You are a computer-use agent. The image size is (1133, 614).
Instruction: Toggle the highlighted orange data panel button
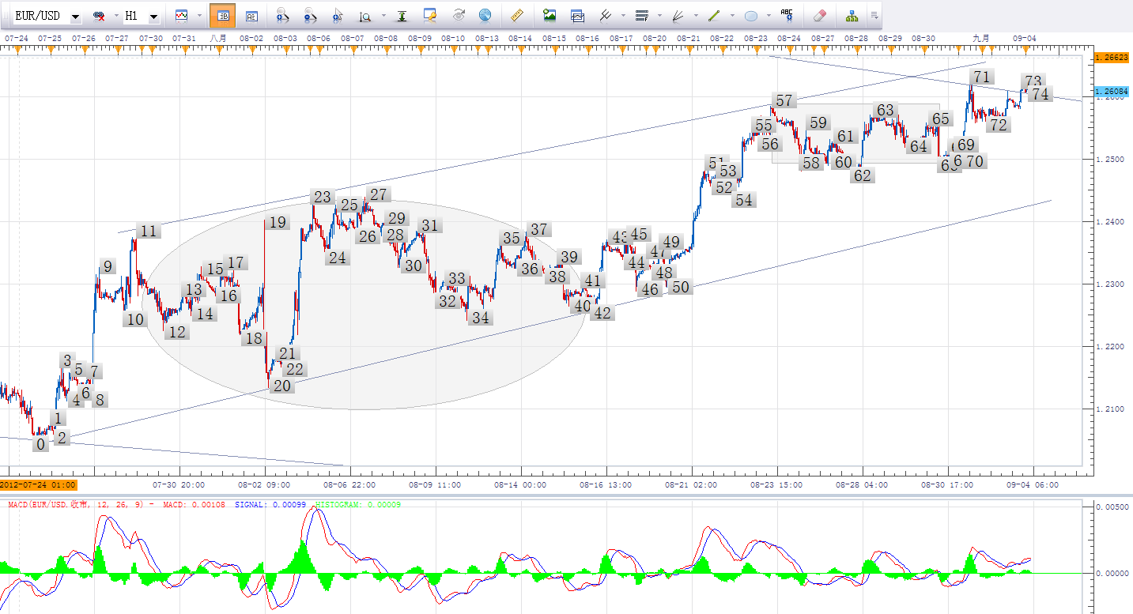[x=223, y=16]
